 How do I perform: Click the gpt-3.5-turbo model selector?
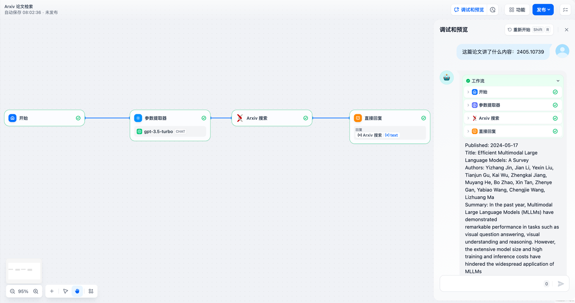(x=169, y=131)
